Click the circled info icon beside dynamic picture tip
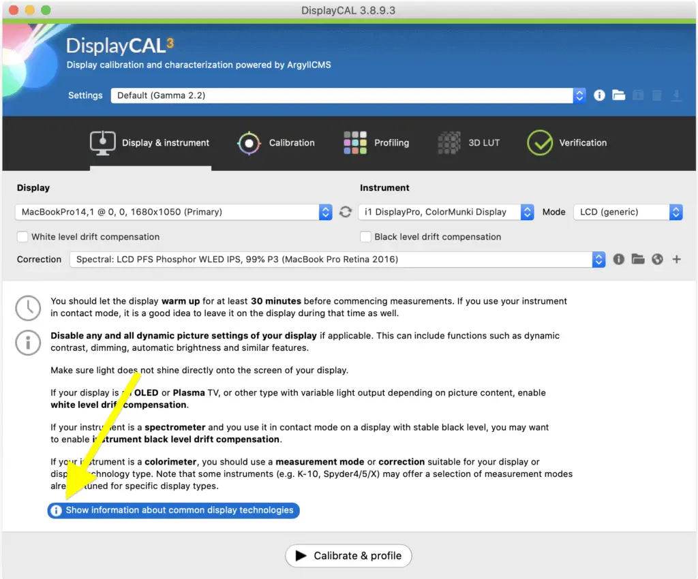Image resolution: width=698 pixels, height=579 pixels. click(x=28, y=343)
